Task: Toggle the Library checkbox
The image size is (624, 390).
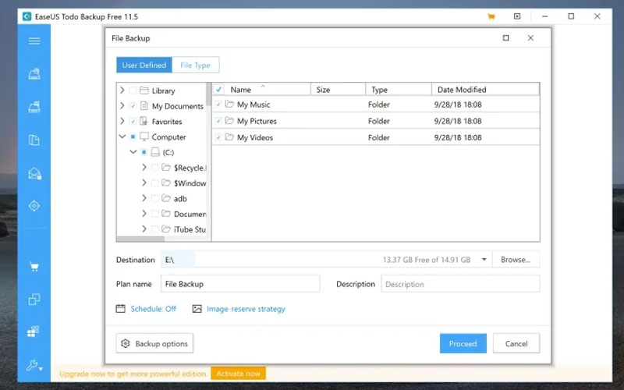Action: [133, 90]
